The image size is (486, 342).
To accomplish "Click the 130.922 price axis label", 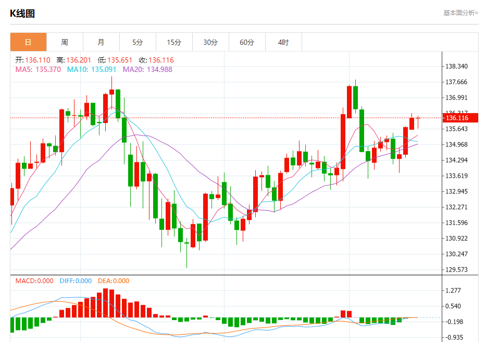I will tap(456, 238).
